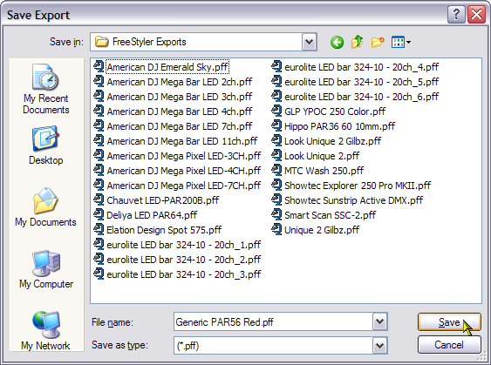Image resolution: width=491 pixels, height=365 pixels.
Task: Expand the Save as type dropdown
Action: 380,346
